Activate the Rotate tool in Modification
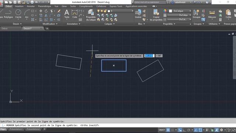The height and width of the screenshot is (133, 236). (46, 11)
